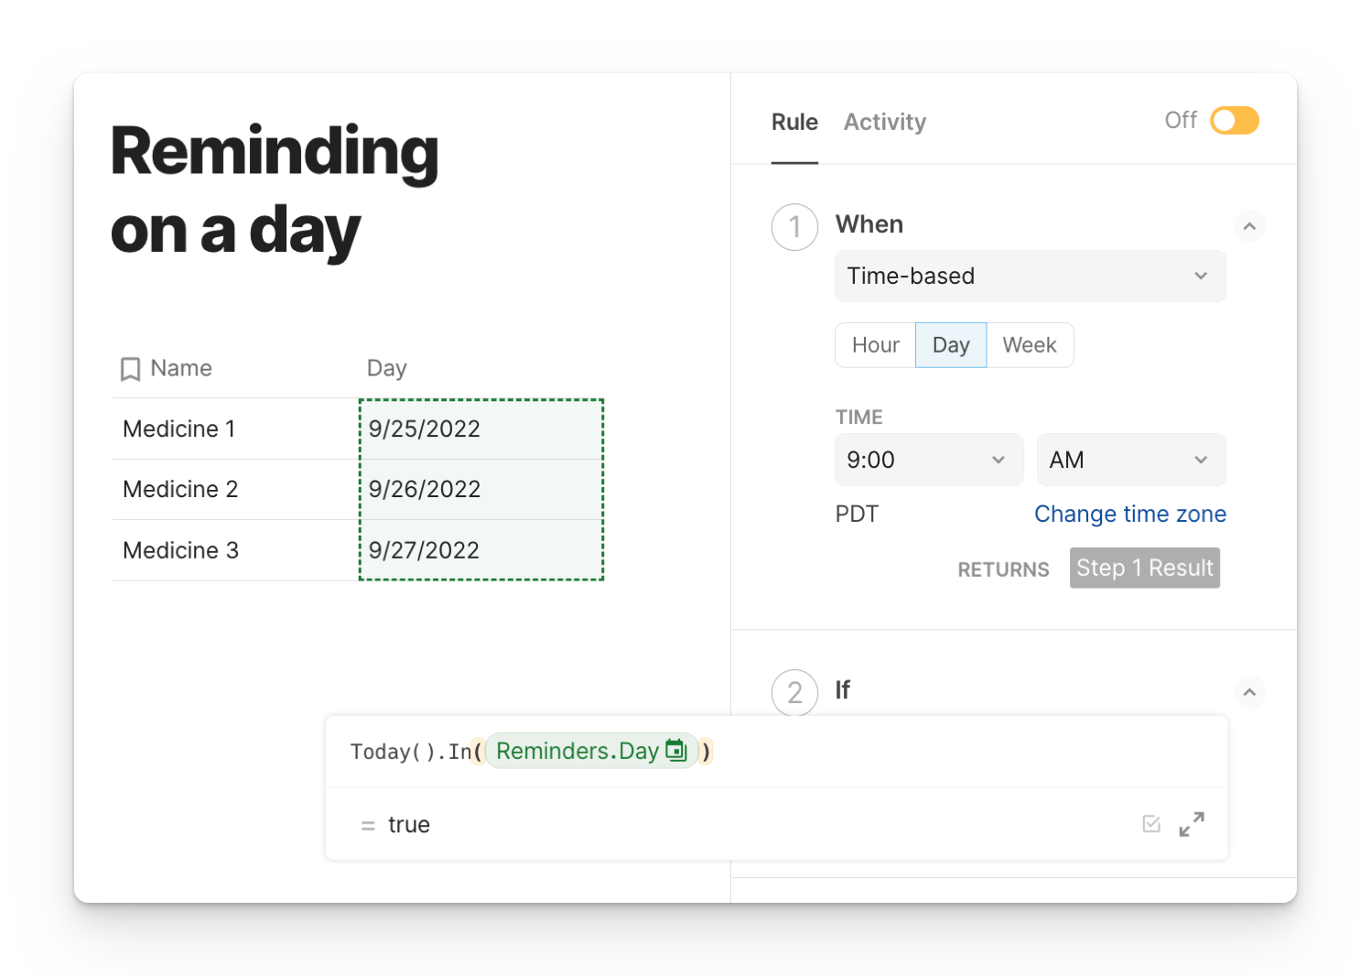Click the step 2 circle number

794,692
